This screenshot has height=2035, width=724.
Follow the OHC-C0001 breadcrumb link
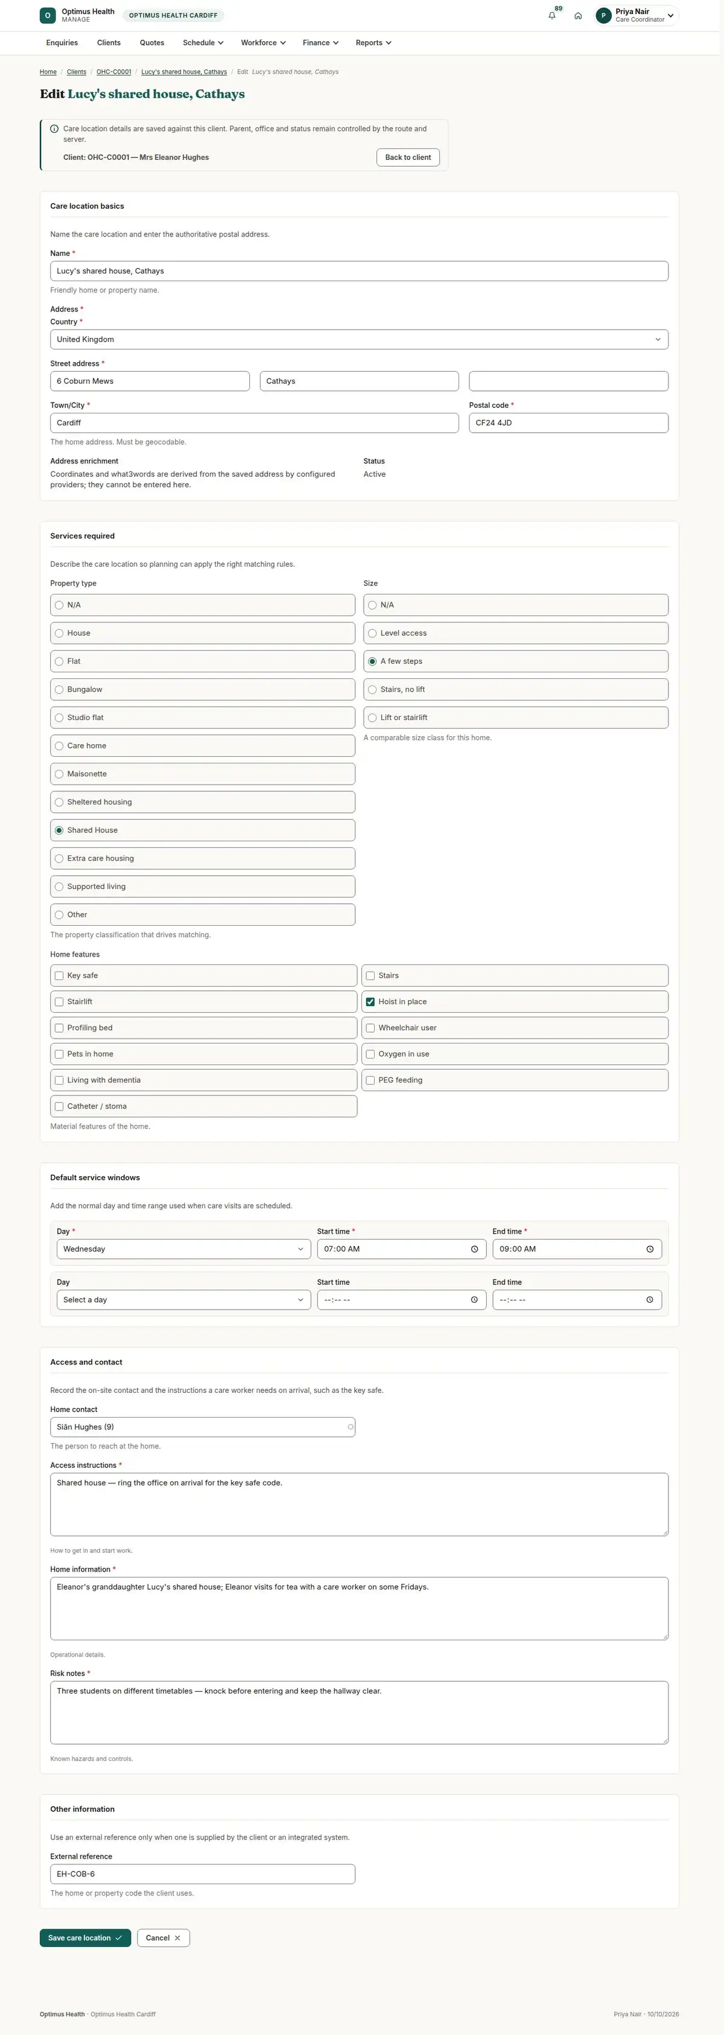point(113,72)
